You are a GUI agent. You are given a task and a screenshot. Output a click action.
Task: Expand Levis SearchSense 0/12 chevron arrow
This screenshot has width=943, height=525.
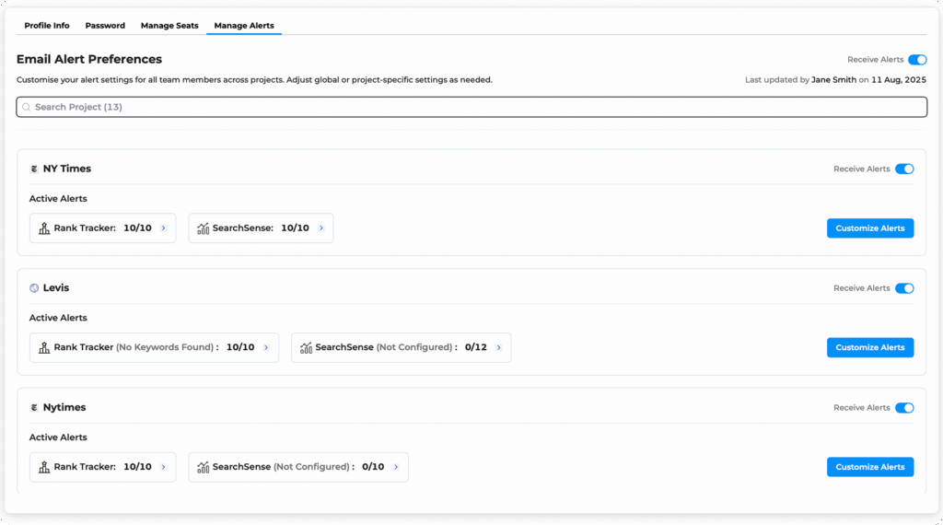[498, 348]
